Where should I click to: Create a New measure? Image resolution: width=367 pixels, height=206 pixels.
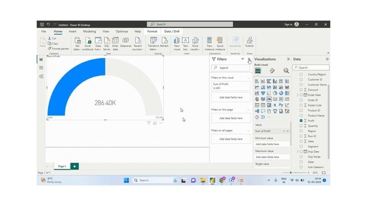coord(209,43)
